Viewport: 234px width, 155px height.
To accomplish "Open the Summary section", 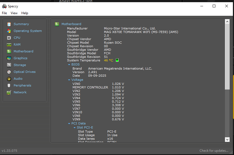I will (x=21, y=24).
